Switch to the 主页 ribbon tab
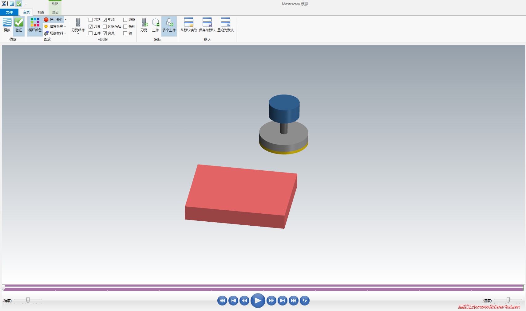This screenshot has height=311, width=526. pos(26,12)
